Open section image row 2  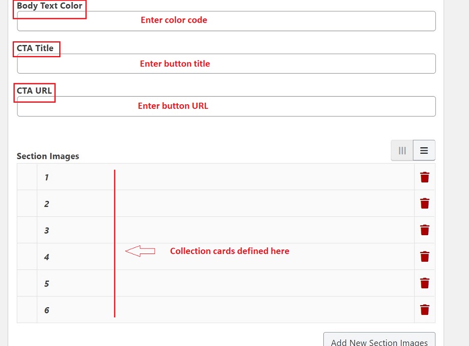point(225,204)
